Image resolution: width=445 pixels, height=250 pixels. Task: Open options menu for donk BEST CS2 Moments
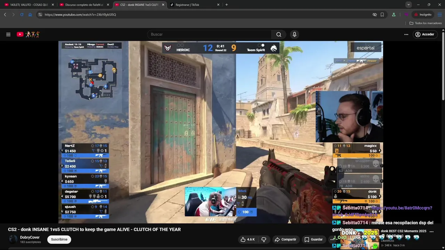click(x=431, y=232)
